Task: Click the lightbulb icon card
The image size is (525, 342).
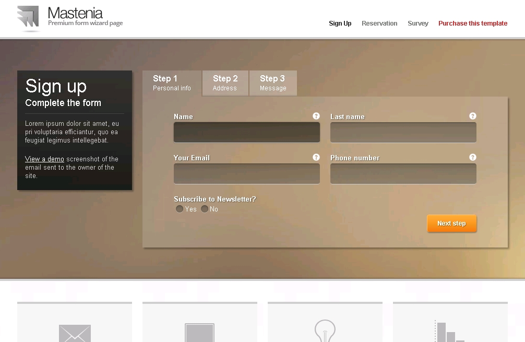Action: [325, 324]
